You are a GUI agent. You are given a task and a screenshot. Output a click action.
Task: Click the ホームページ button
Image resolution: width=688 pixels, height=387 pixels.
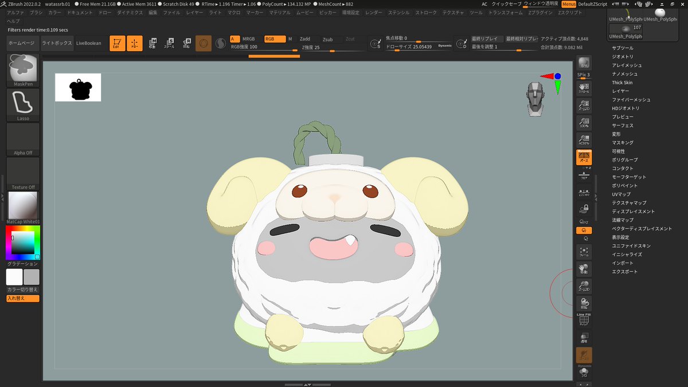pyautogui.click(x=22, y=43)
